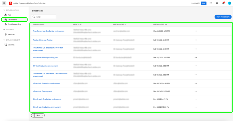Open the app switcher grid icon

[x=211, y=3]
